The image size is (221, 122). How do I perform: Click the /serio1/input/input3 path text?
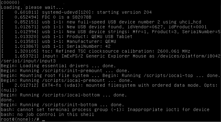pyautogui.click(x=28, y=61)
